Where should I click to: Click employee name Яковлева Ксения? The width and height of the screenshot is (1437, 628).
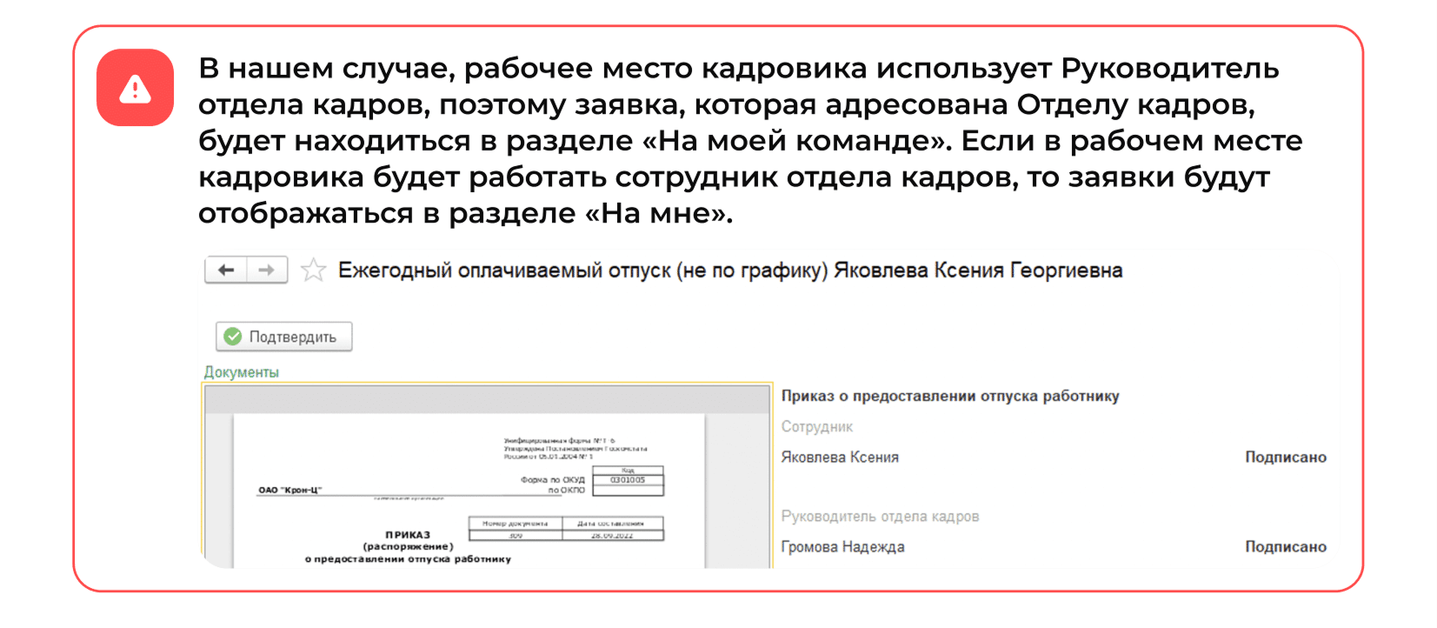pos(839,458)
